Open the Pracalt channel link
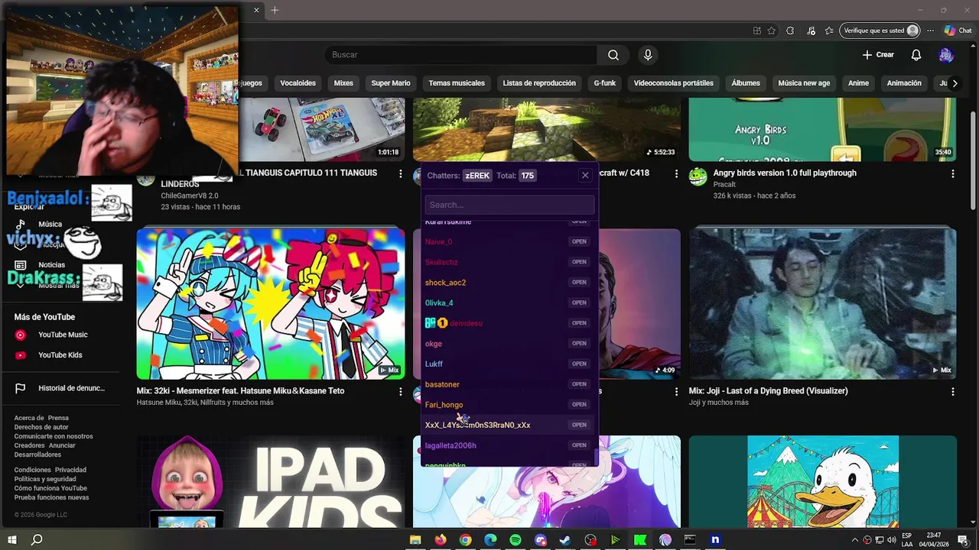Screen dimensions: 979x550 click(724, 184)
